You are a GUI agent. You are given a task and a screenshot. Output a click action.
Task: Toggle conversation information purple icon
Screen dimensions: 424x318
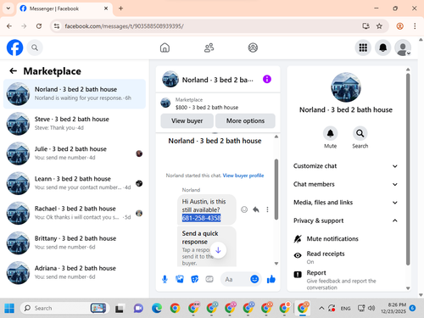[x=267, y=79]
